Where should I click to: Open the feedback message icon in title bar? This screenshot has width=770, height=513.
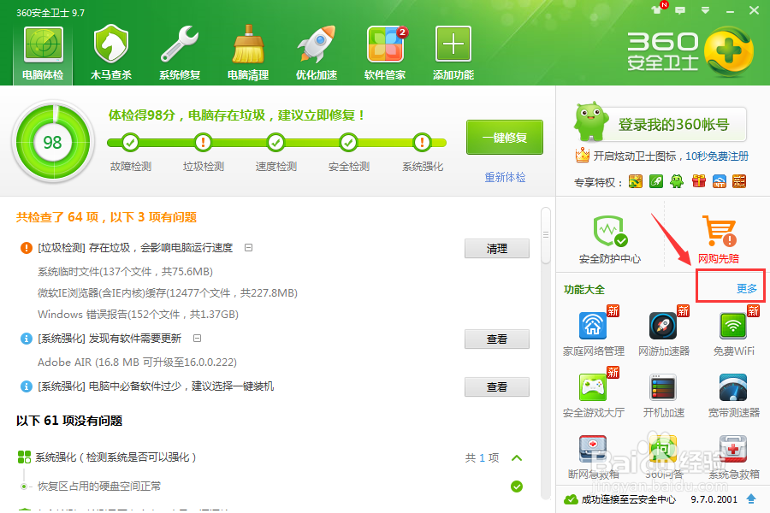tap(680, 10)
